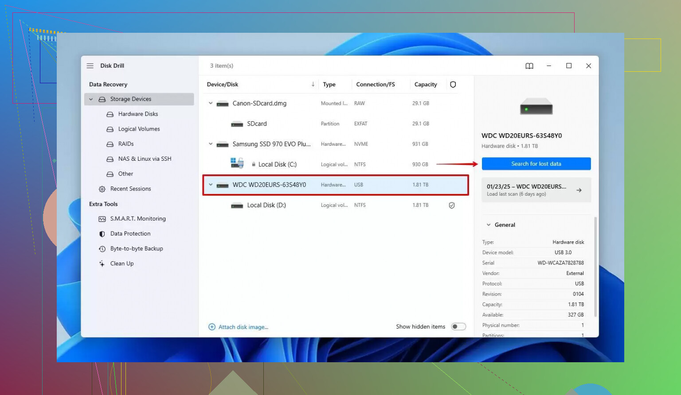Click the Attach disk image link
The width and height of the screenshot is (681, 395).
point(243,327)
